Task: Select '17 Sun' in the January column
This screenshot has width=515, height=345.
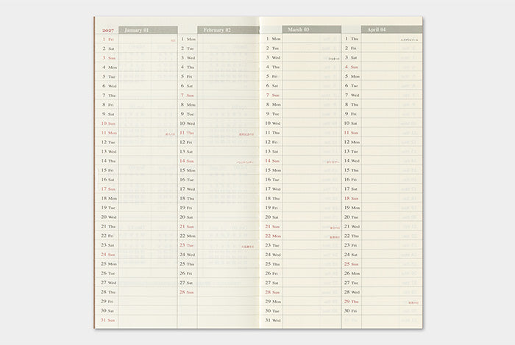Action: coord(108,189)
